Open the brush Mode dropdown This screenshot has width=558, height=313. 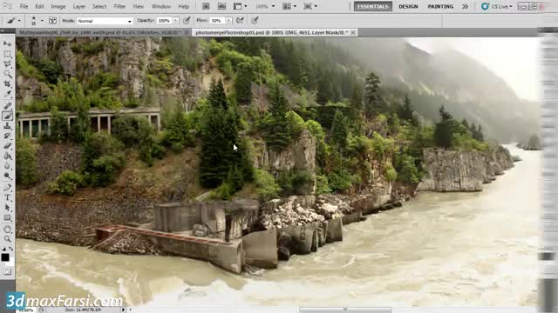pyautogui.click(x=105, y=21)
